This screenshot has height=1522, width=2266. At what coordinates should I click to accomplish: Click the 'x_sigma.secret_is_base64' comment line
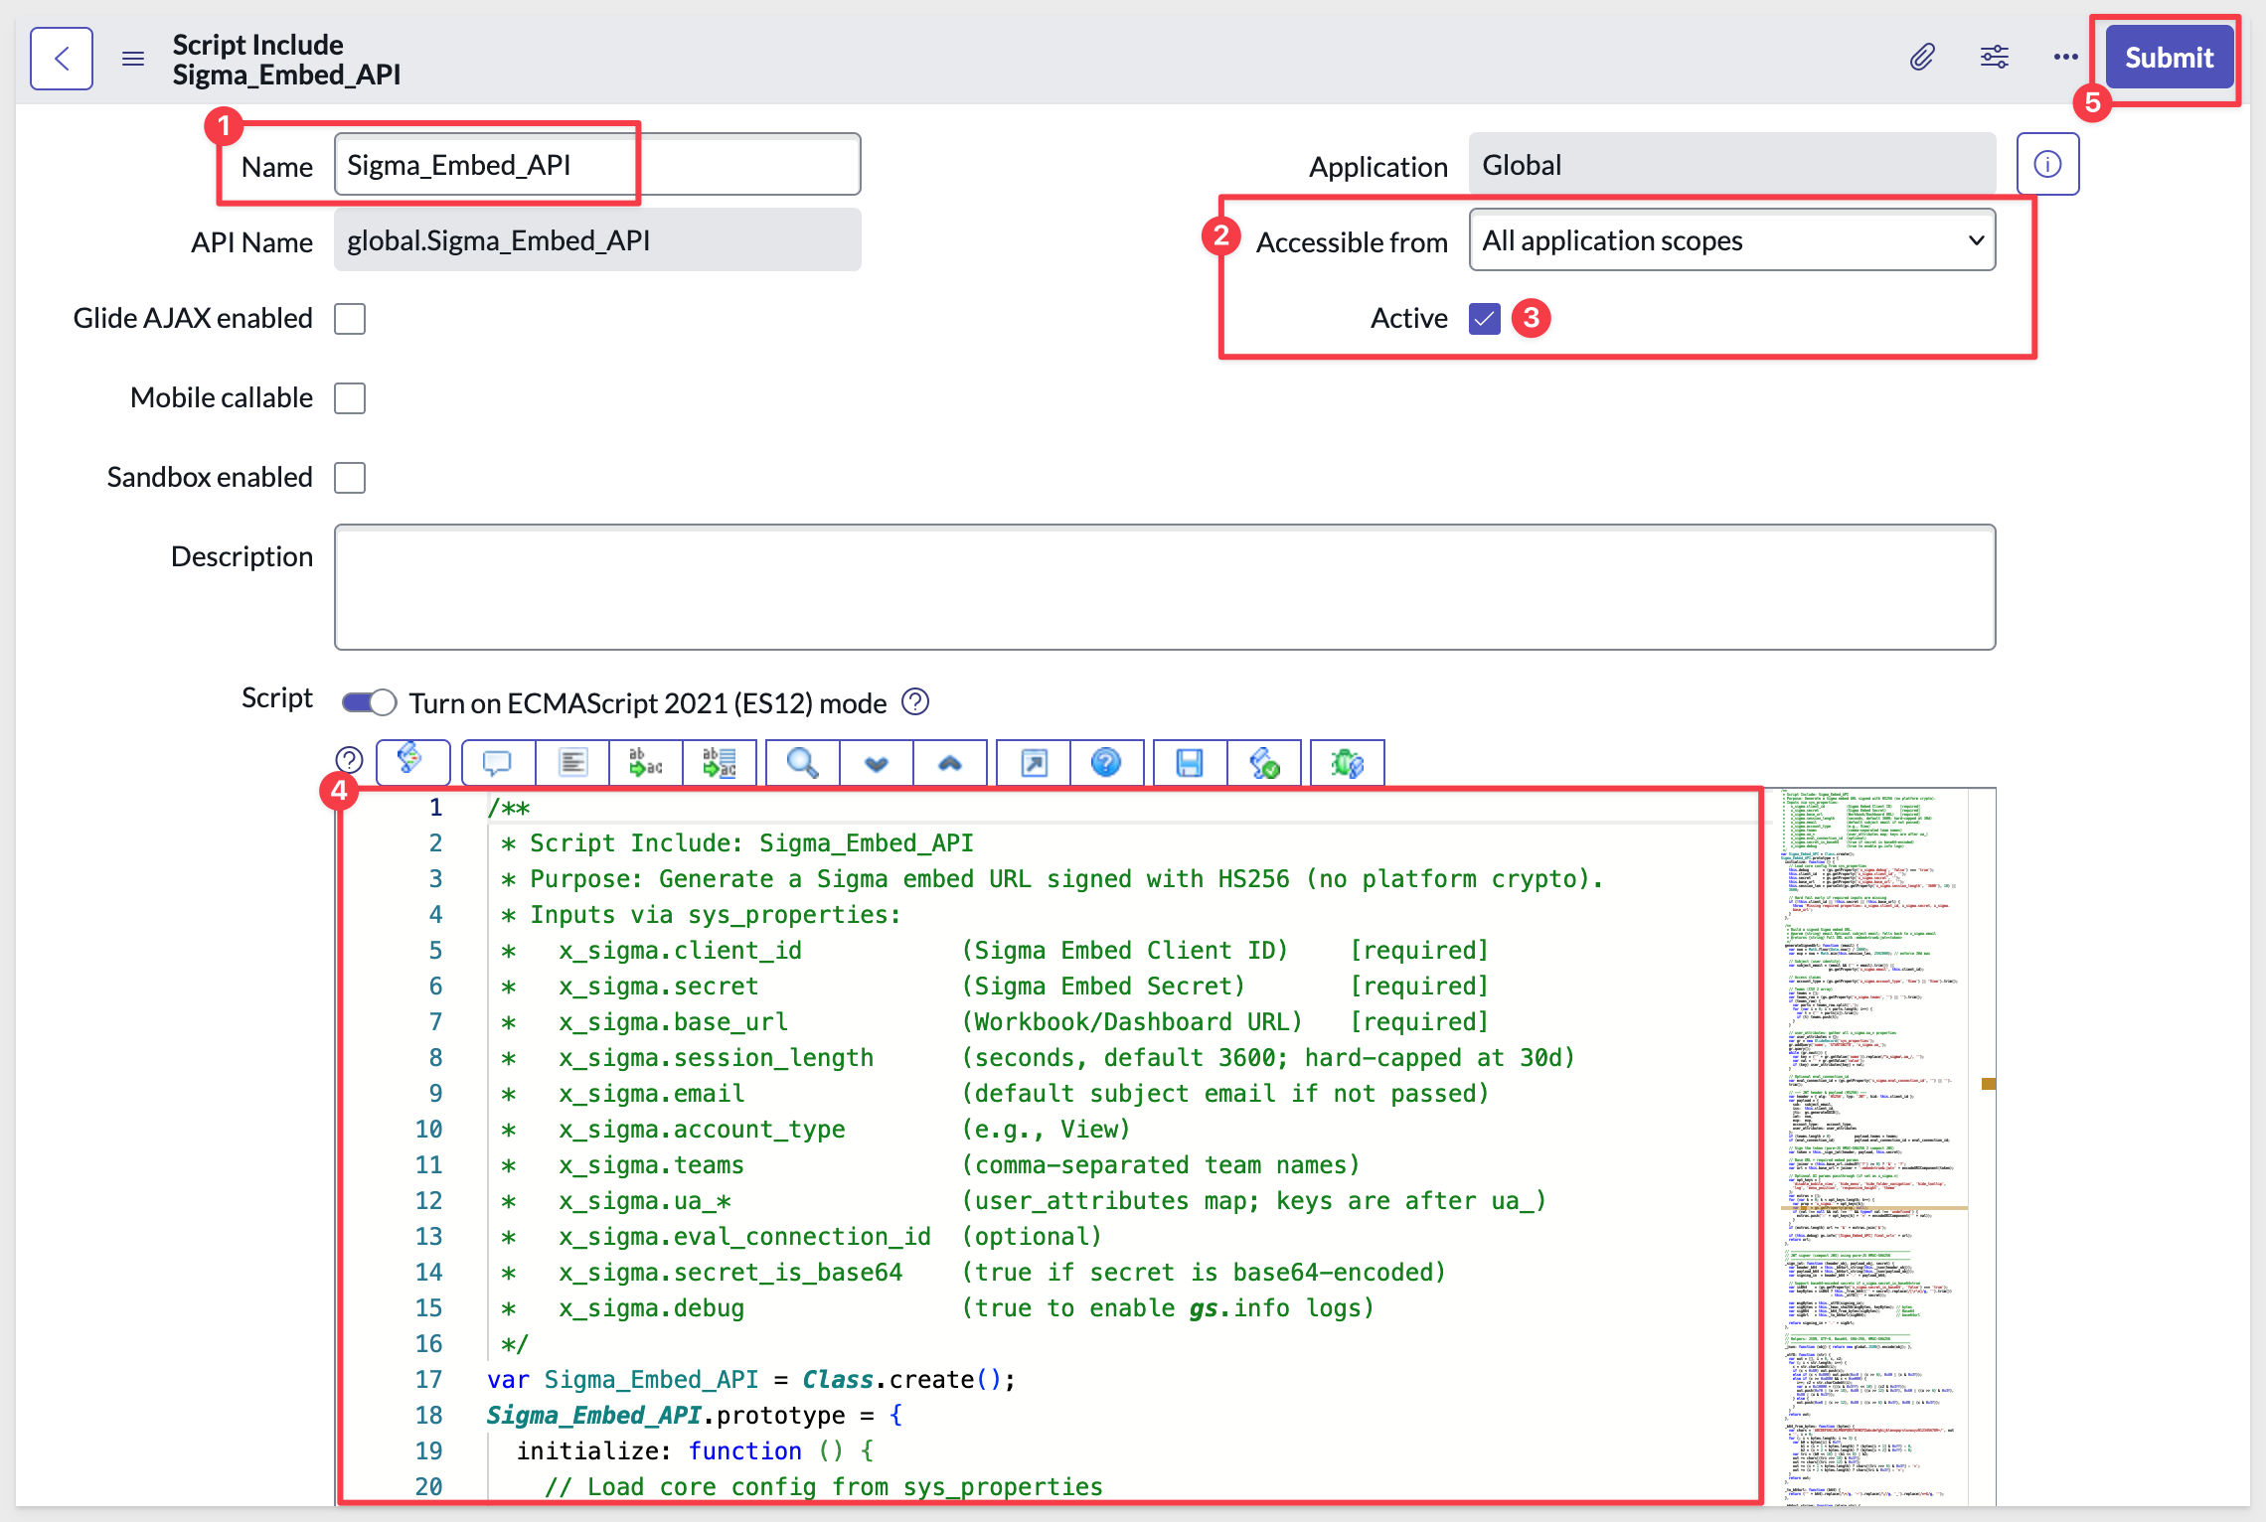click(x=974, y=1273)
